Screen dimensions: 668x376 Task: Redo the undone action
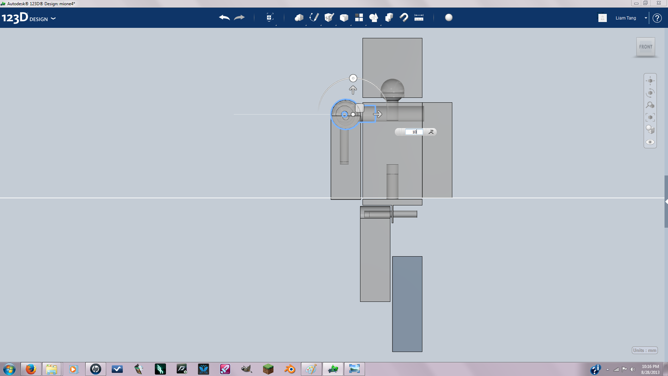click(239, 17)
